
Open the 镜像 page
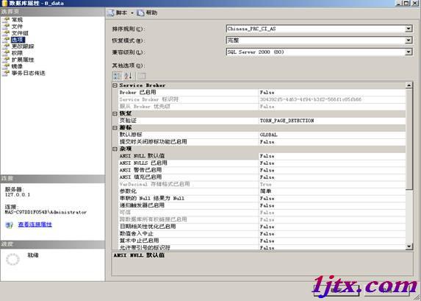coord(17,66)
